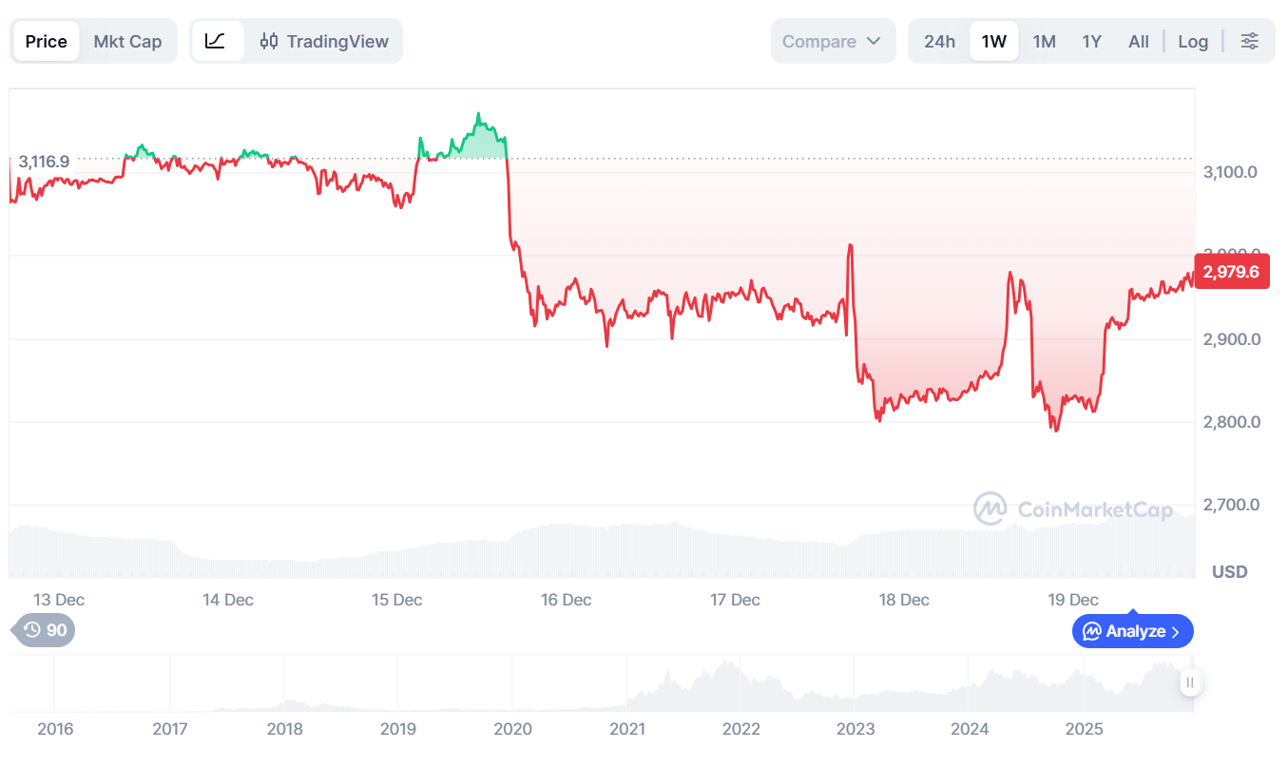
Task: Select the 1Y time range
Action: click(1091, 41)
